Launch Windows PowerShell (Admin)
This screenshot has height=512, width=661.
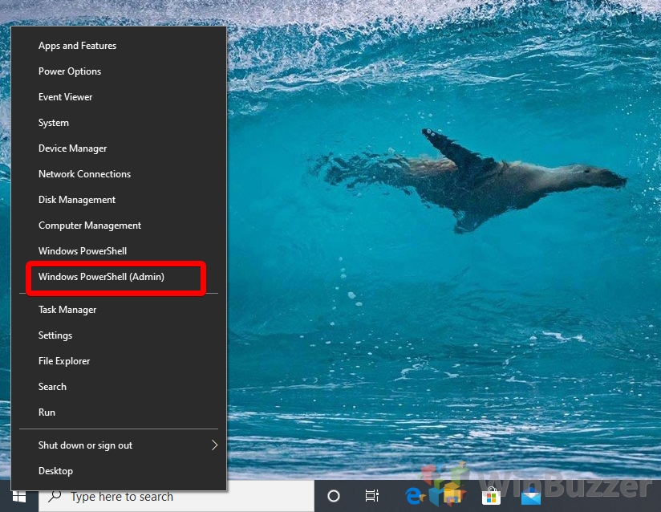[x=119, y=277]
